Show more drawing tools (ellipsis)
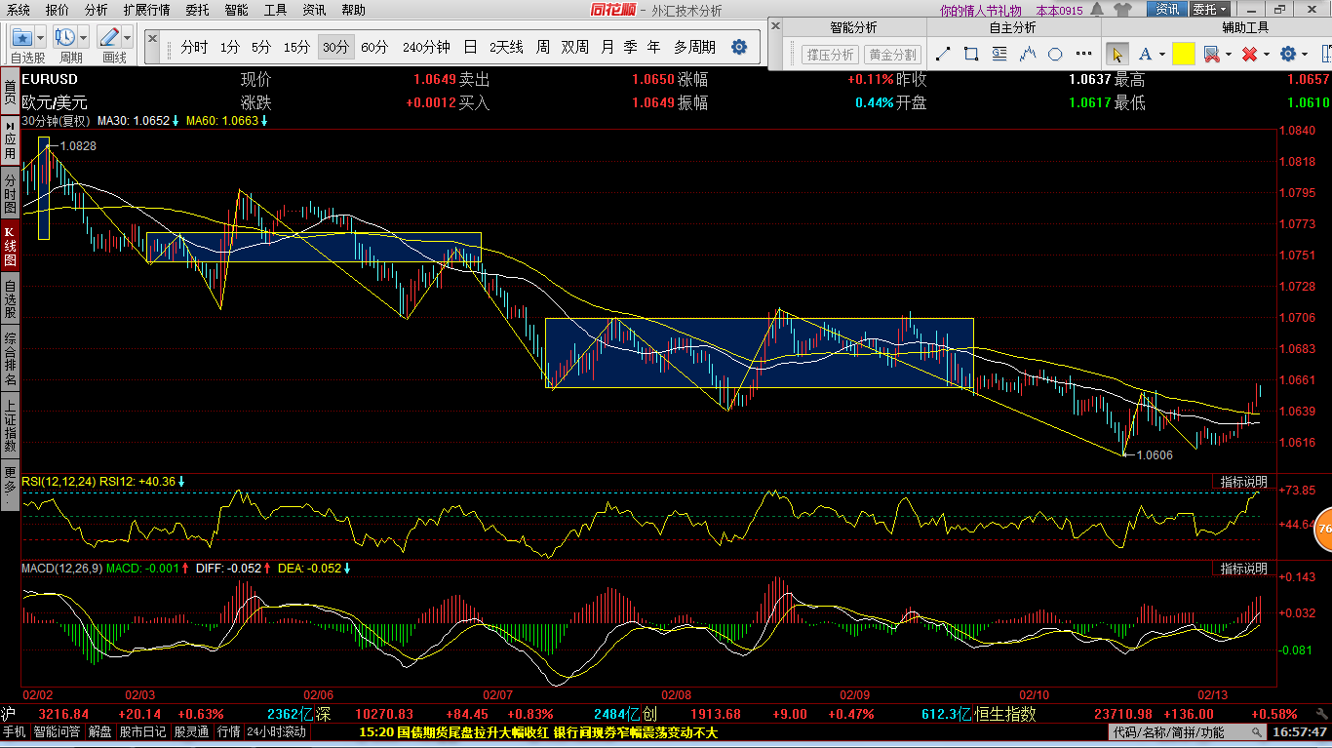 pyautogui.click(x=1083, y=54)
